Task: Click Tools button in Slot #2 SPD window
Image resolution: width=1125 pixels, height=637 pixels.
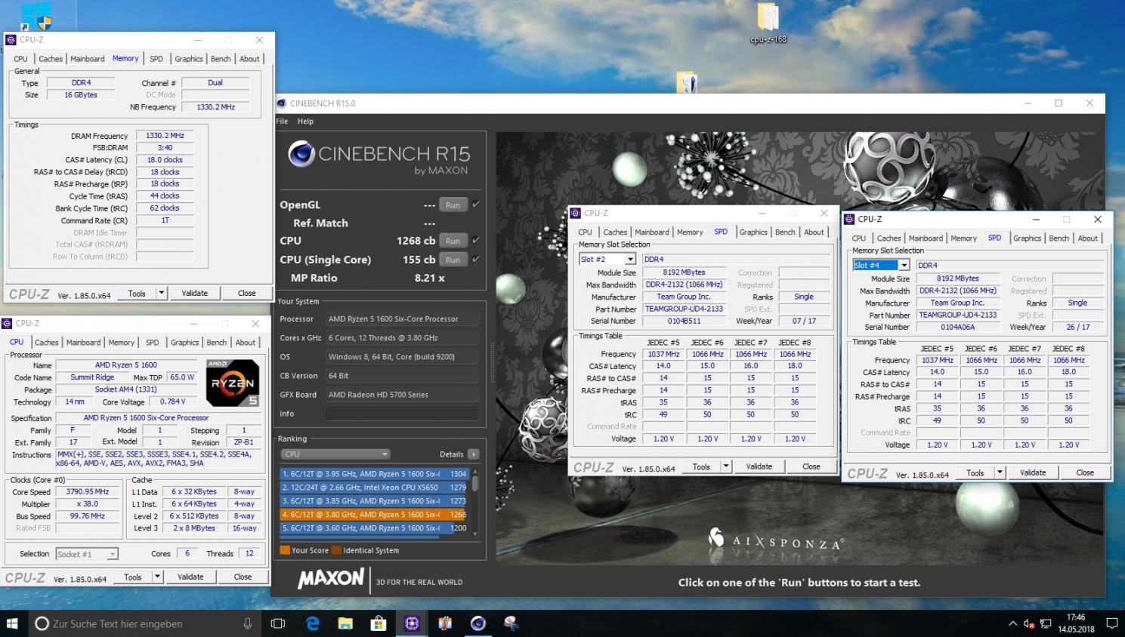Action: [701, 466]
